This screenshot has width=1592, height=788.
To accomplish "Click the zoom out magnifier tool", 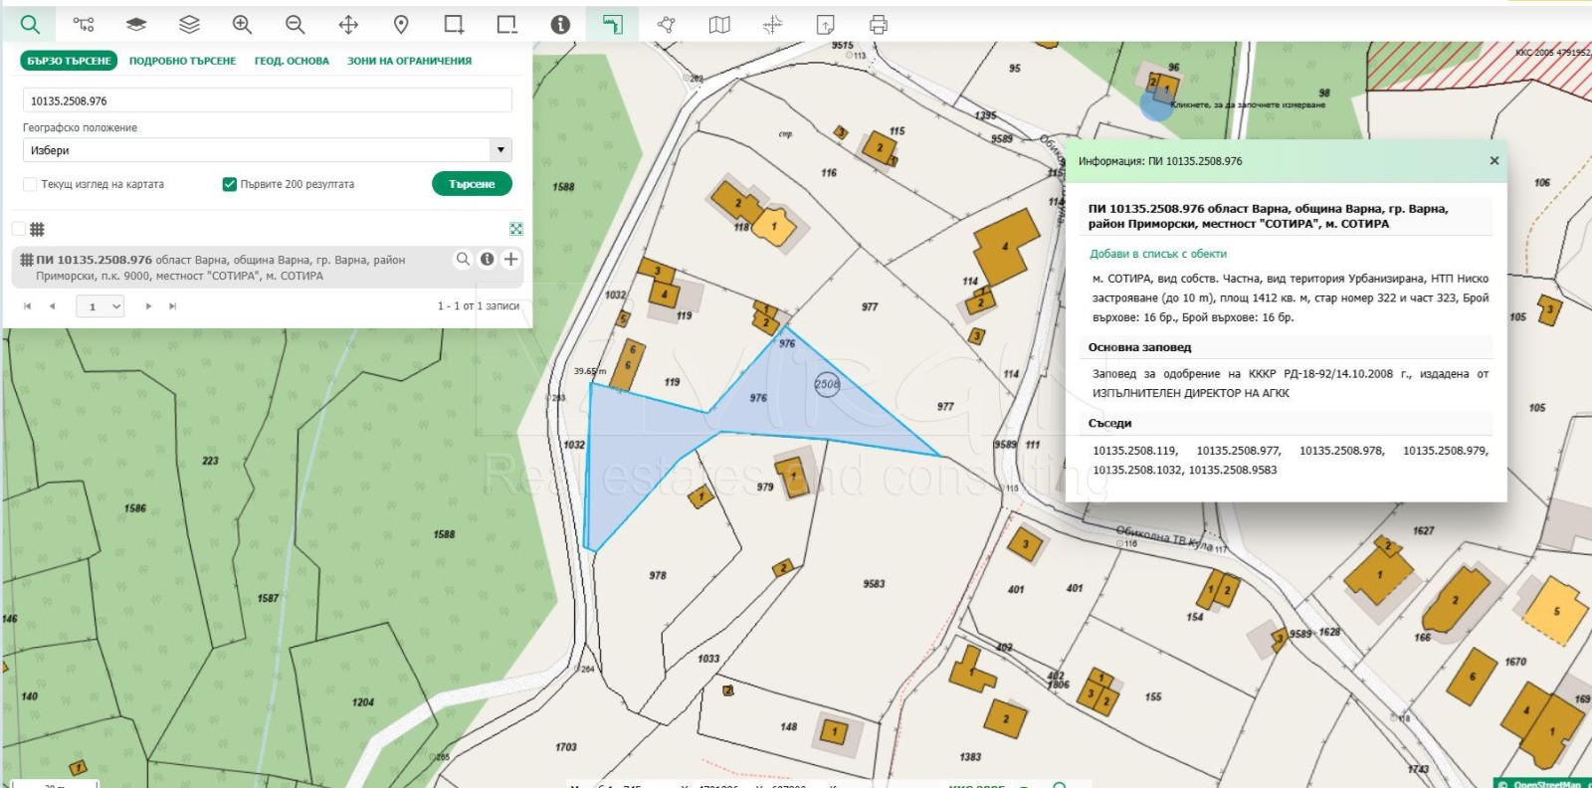I will [x=295, y=25].
